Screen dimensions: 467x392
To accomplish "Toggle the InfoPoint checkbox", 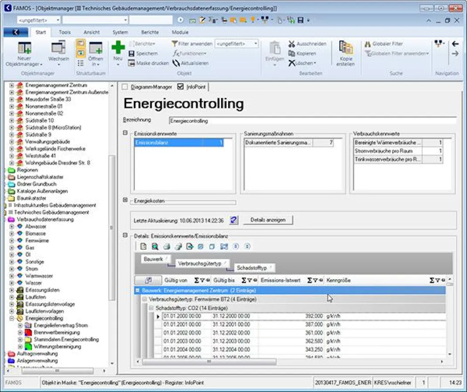I will [x=181, y=87].
